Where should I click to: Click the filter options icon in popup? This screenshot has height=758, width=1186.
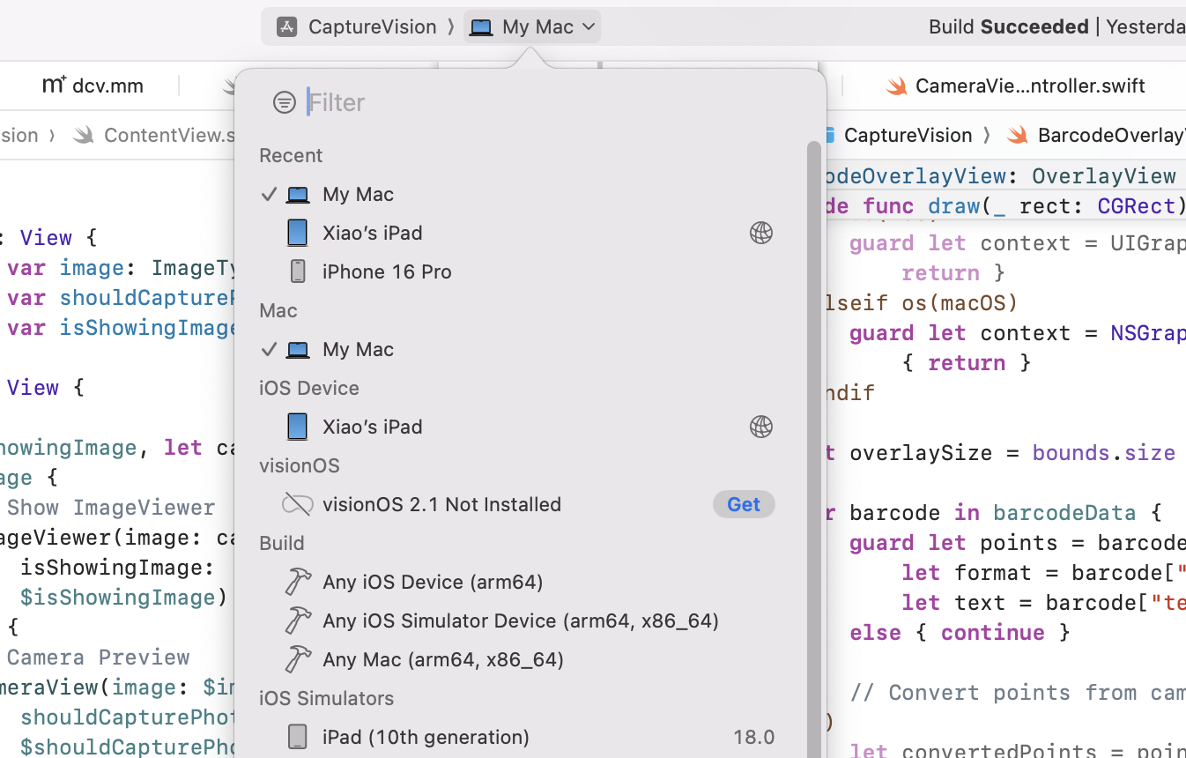pos(284,102)
